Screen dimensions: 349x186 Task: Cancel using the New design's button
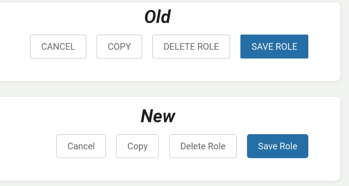point(81,146)
